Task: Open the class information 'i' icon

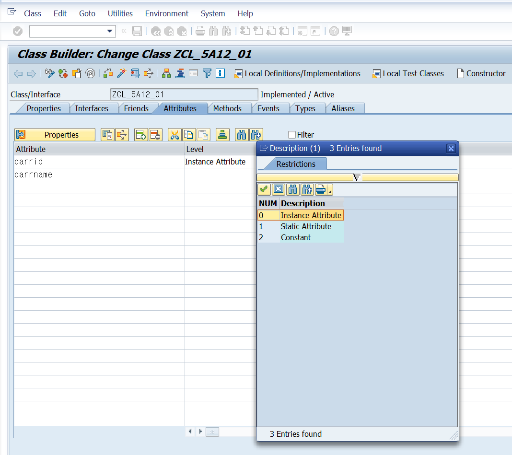Action: click(221, 73)
